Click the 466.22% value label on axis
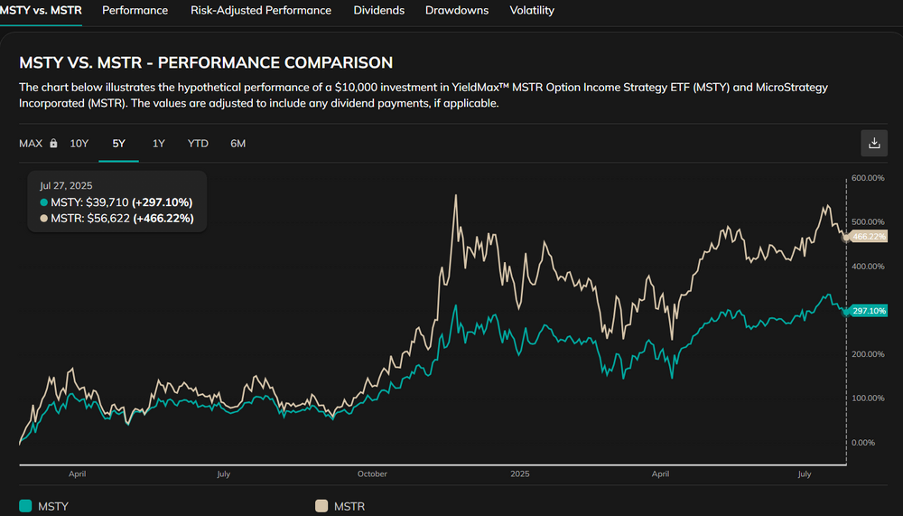This screenshot has height=516, width=903. [870, 237]
